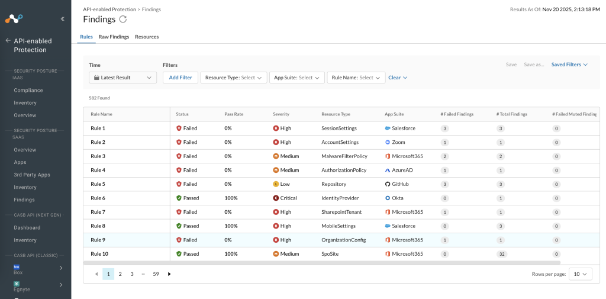Click the Passed shield icon in Rule 6 row
606x299 pixels.
[x=179, y=198]
